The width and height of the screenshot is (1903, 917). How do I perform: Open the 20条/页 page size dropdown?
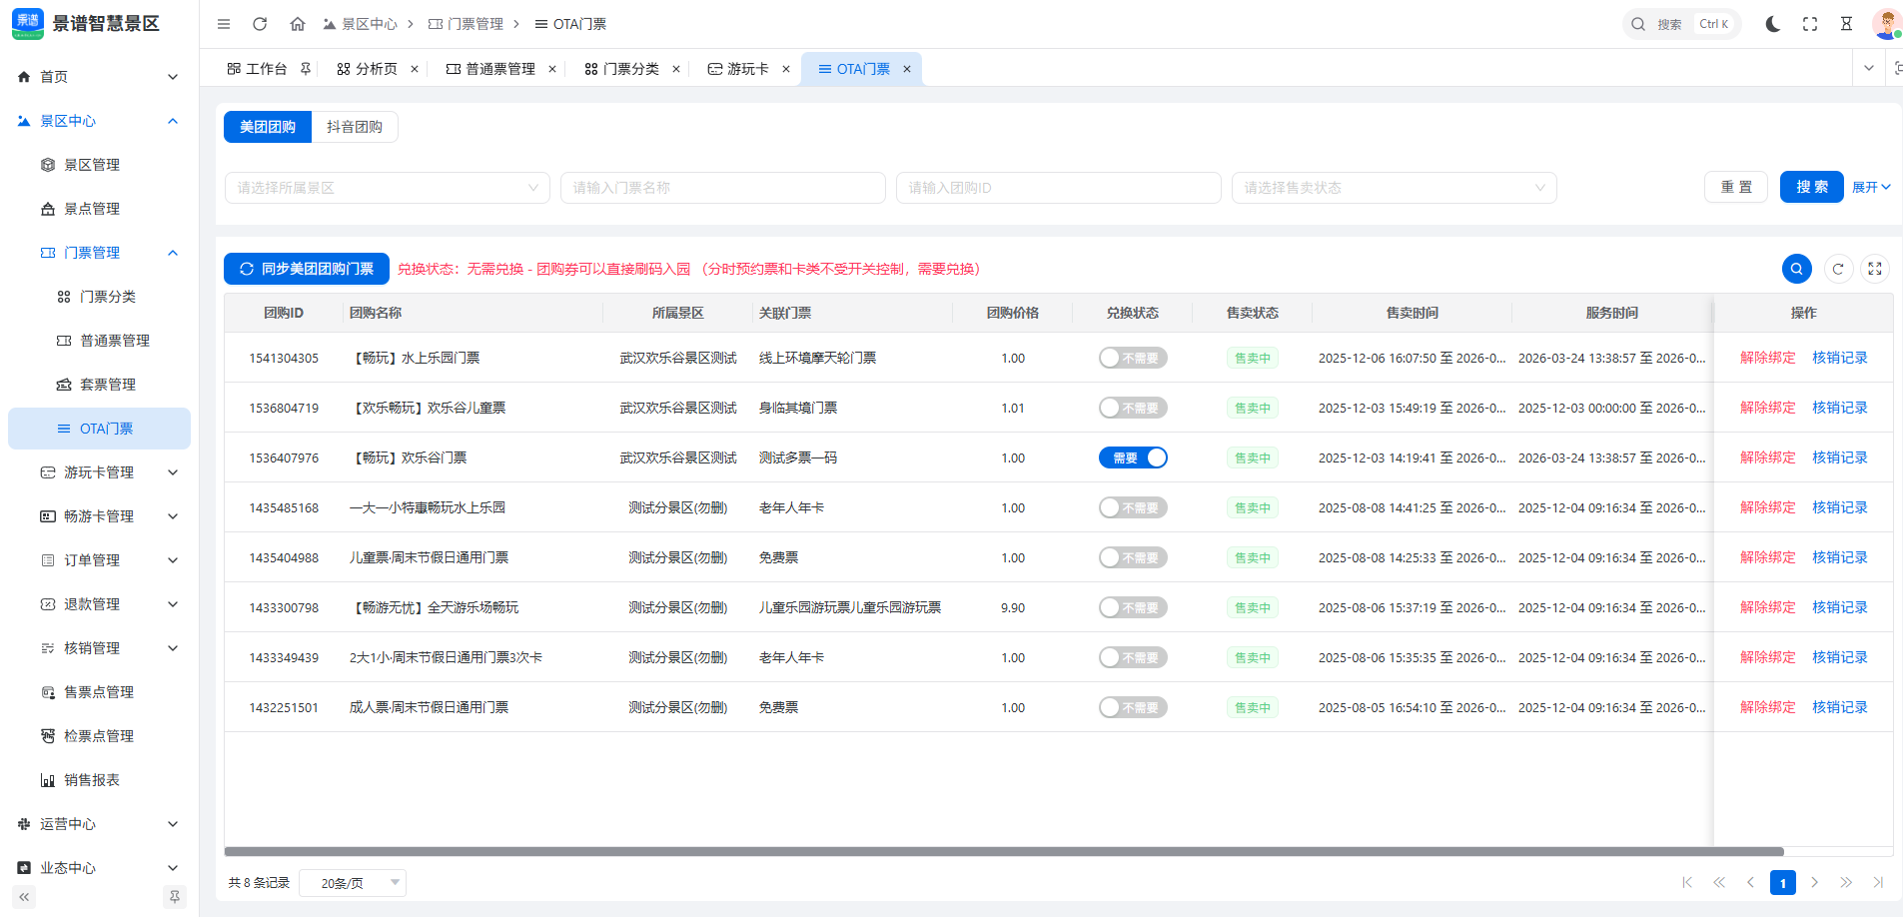[353, 883]
